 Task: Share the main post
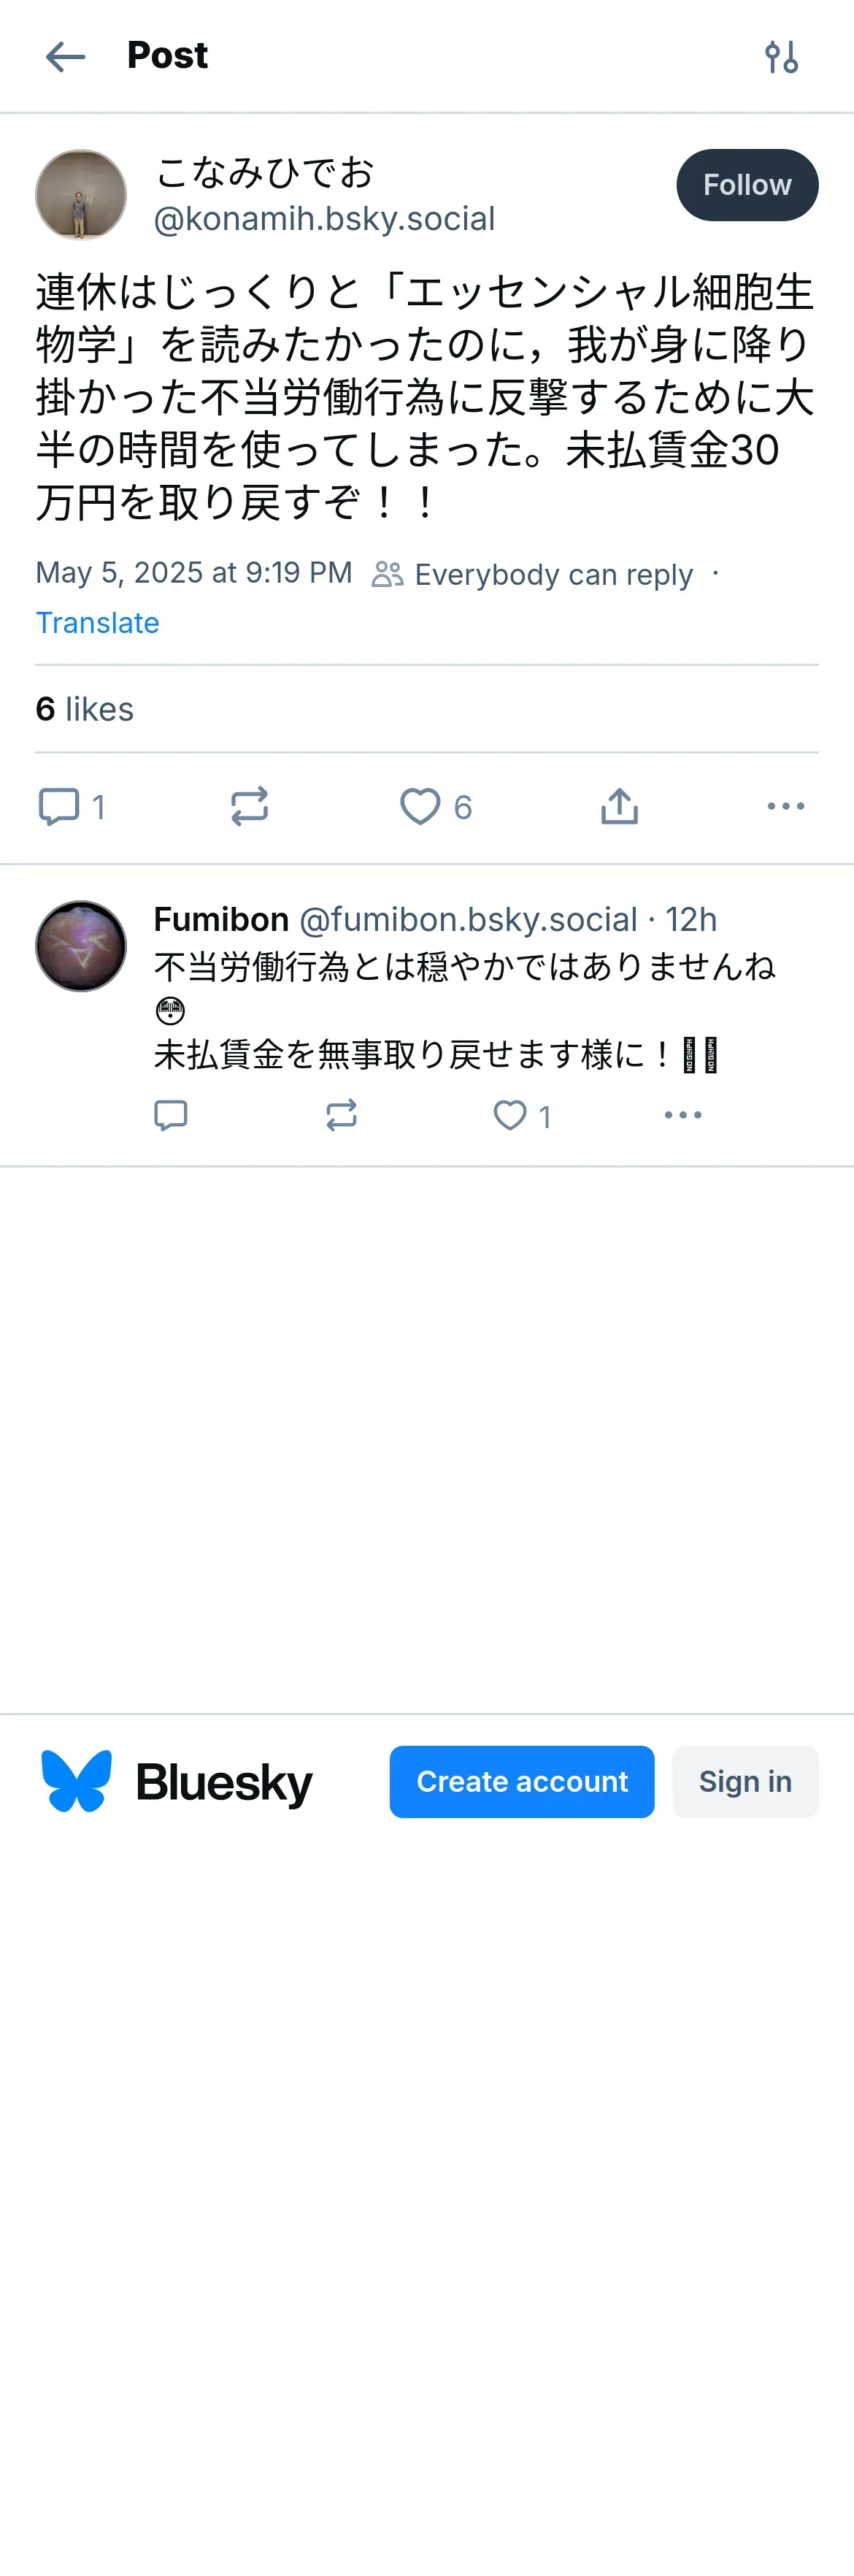click(x=619, y=806)
